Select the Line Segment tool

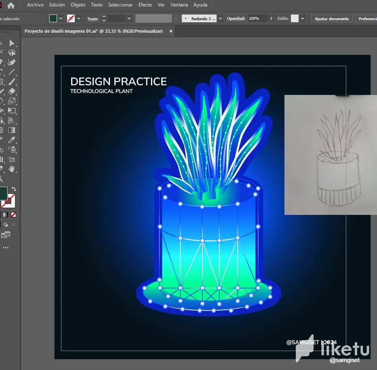(x=12, y=72)
